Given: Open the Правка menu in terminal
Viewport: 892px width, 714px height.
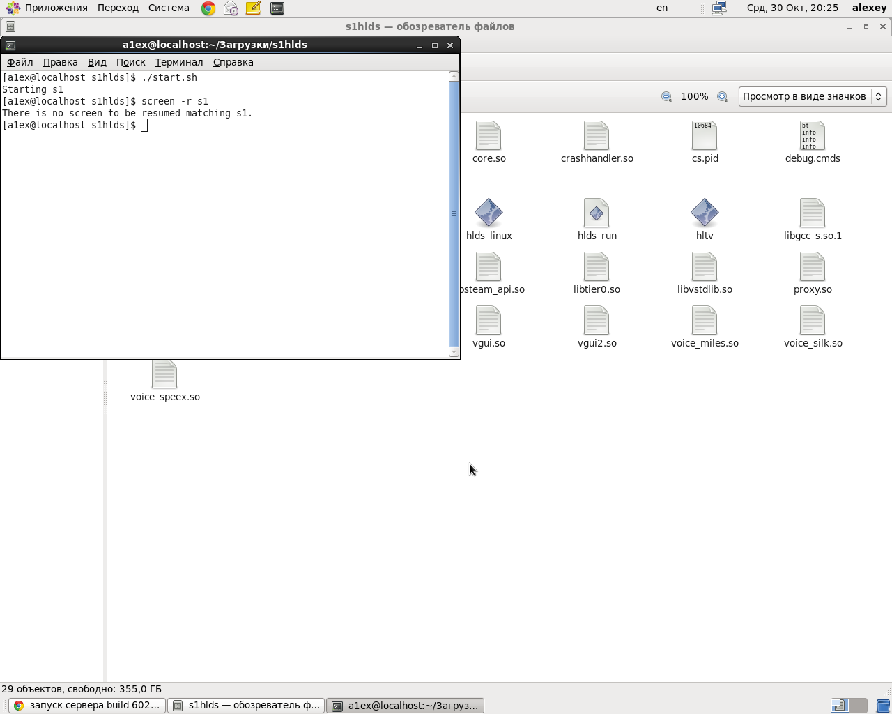Looking at the screenshot, I should pyautogui.click(x=61, y=62).
